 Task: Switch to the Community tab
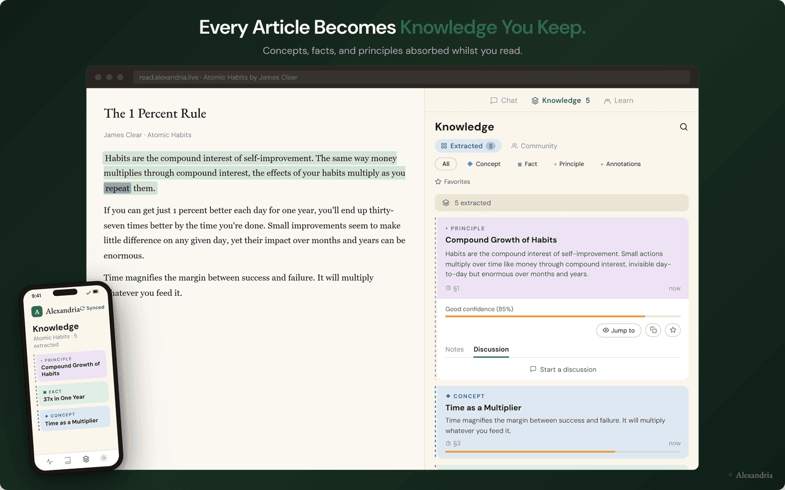pyautogui.click(x=534, y=146)
